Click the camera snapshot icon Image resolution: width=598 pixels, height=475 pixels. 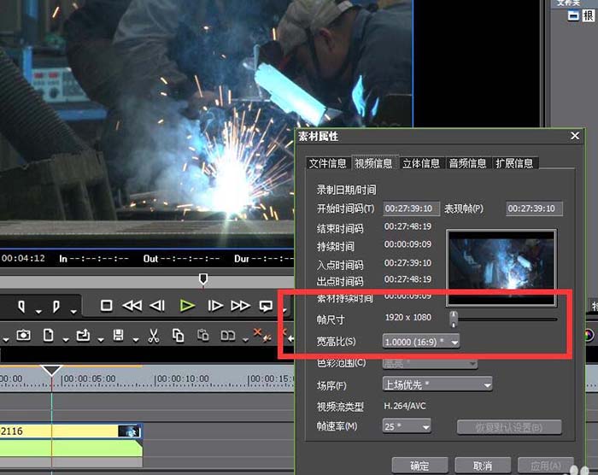pyautogui.click(x=25, y=335)
